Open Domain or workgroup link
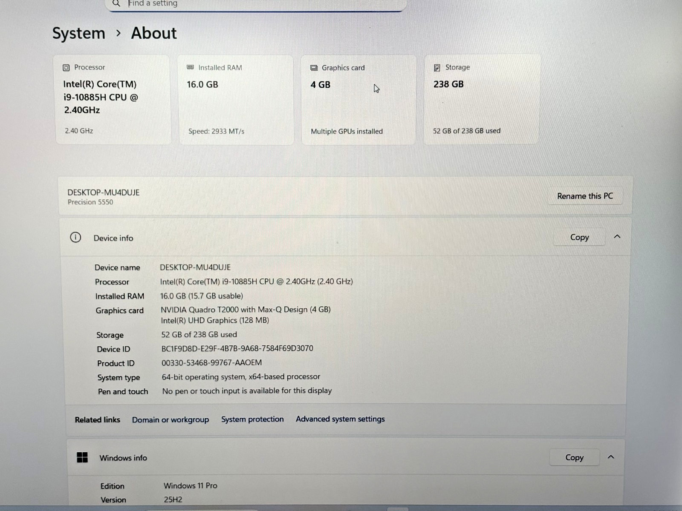This screenshot has width=682, height=511. pos(170,419)
